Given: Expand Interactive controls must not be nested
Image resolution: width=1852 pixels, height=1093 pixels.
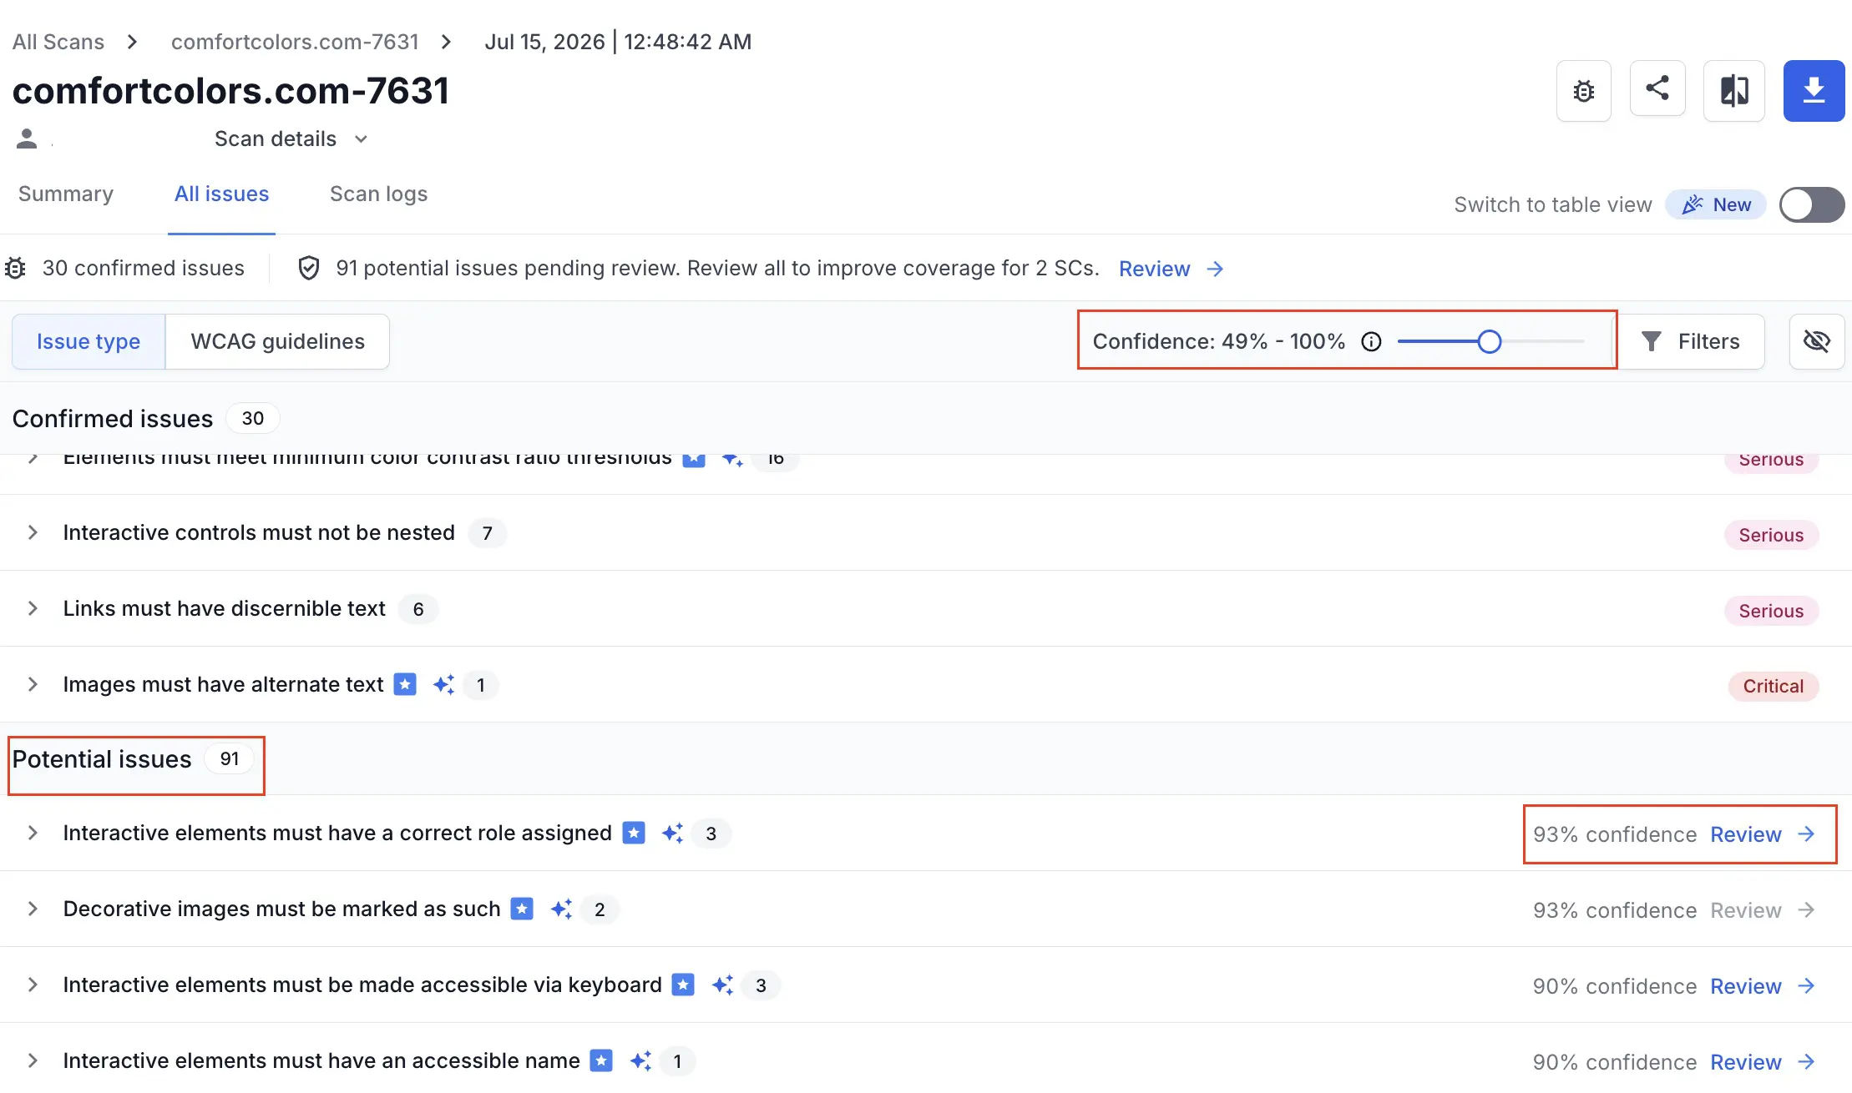Looking at the screenshot, I should tap(33, 532).
